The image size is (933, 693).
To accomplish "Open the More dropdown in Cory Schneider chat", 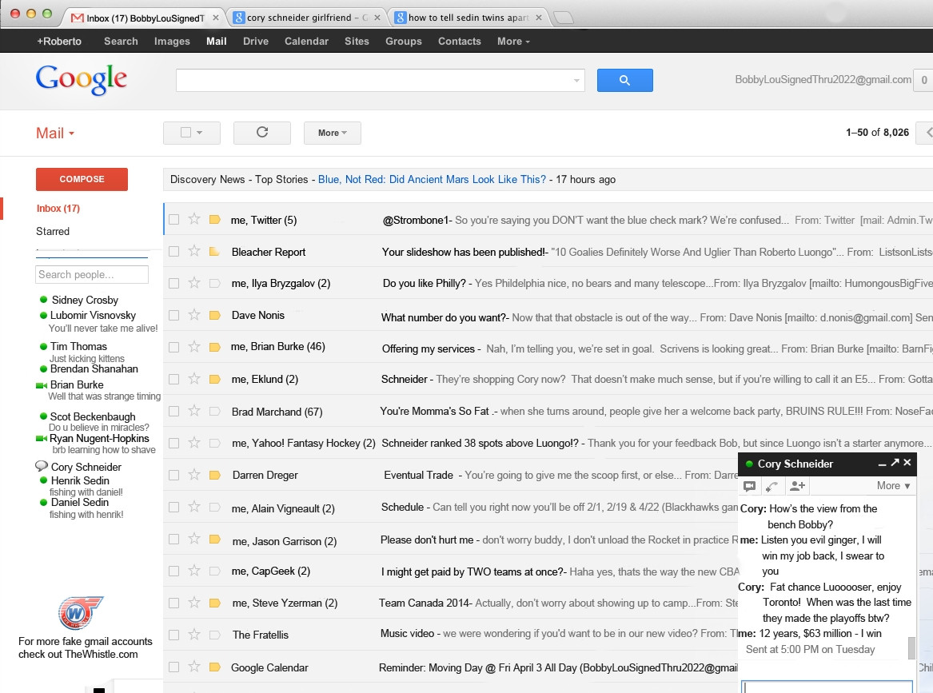I will coord(893,486).
